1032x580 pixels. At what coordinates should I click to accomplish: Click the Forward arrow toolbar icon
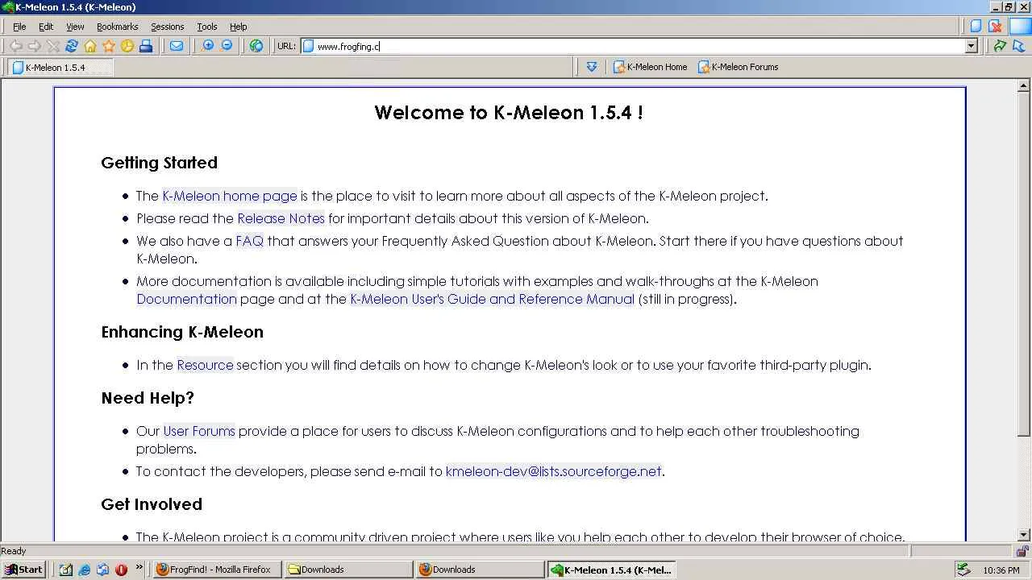tap(34, 46)
